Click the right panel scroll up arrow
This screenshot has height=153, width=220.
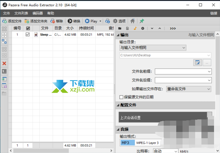point(217,34)
